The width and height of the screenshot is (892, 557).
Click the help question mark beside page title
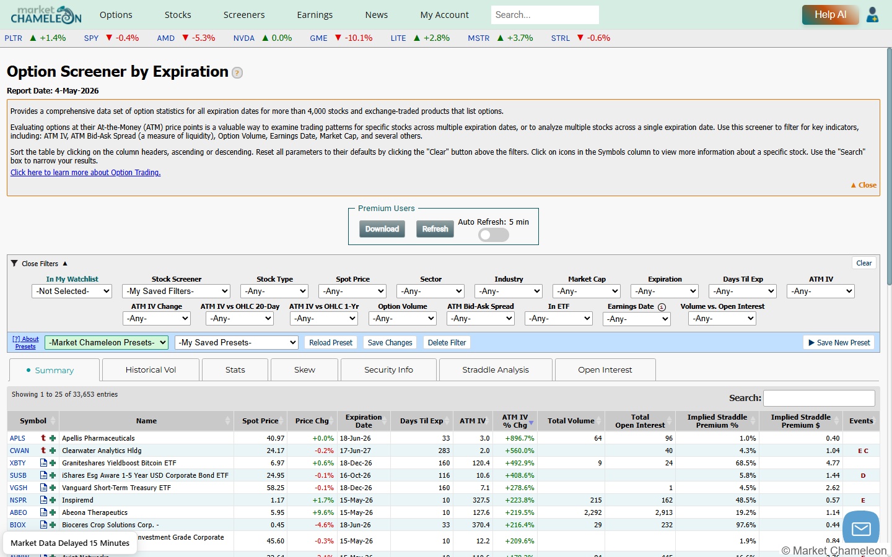pyautogui.click(x=237, y=73)
